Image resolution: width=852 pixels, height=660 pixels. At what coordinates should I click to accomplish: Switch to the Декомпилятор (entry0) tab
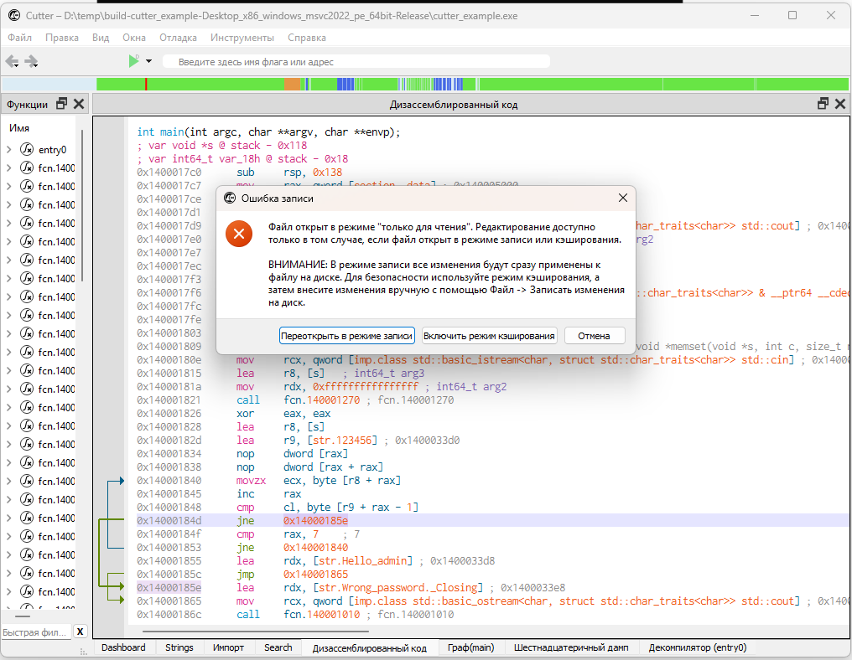[698, 647]
